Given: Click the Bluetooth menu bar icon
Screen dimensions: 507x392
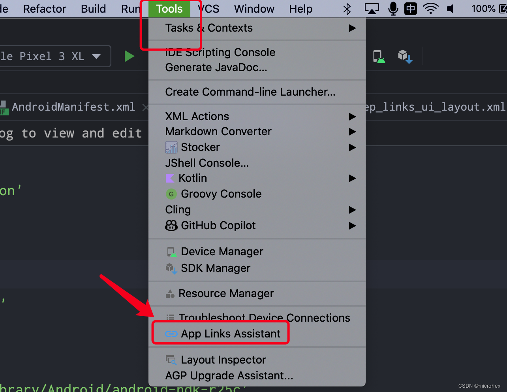Looking at the screenshot, I should click(347, 9).
